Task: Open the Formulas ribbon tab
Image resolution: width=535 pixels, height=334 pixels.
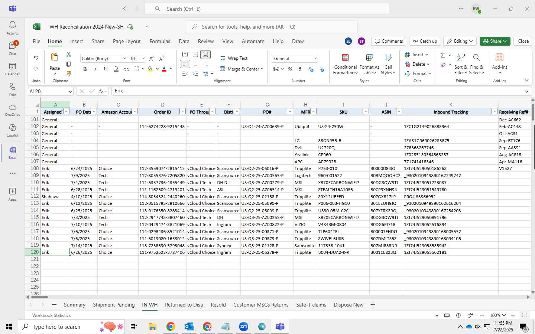Action: tap(160, 41)
